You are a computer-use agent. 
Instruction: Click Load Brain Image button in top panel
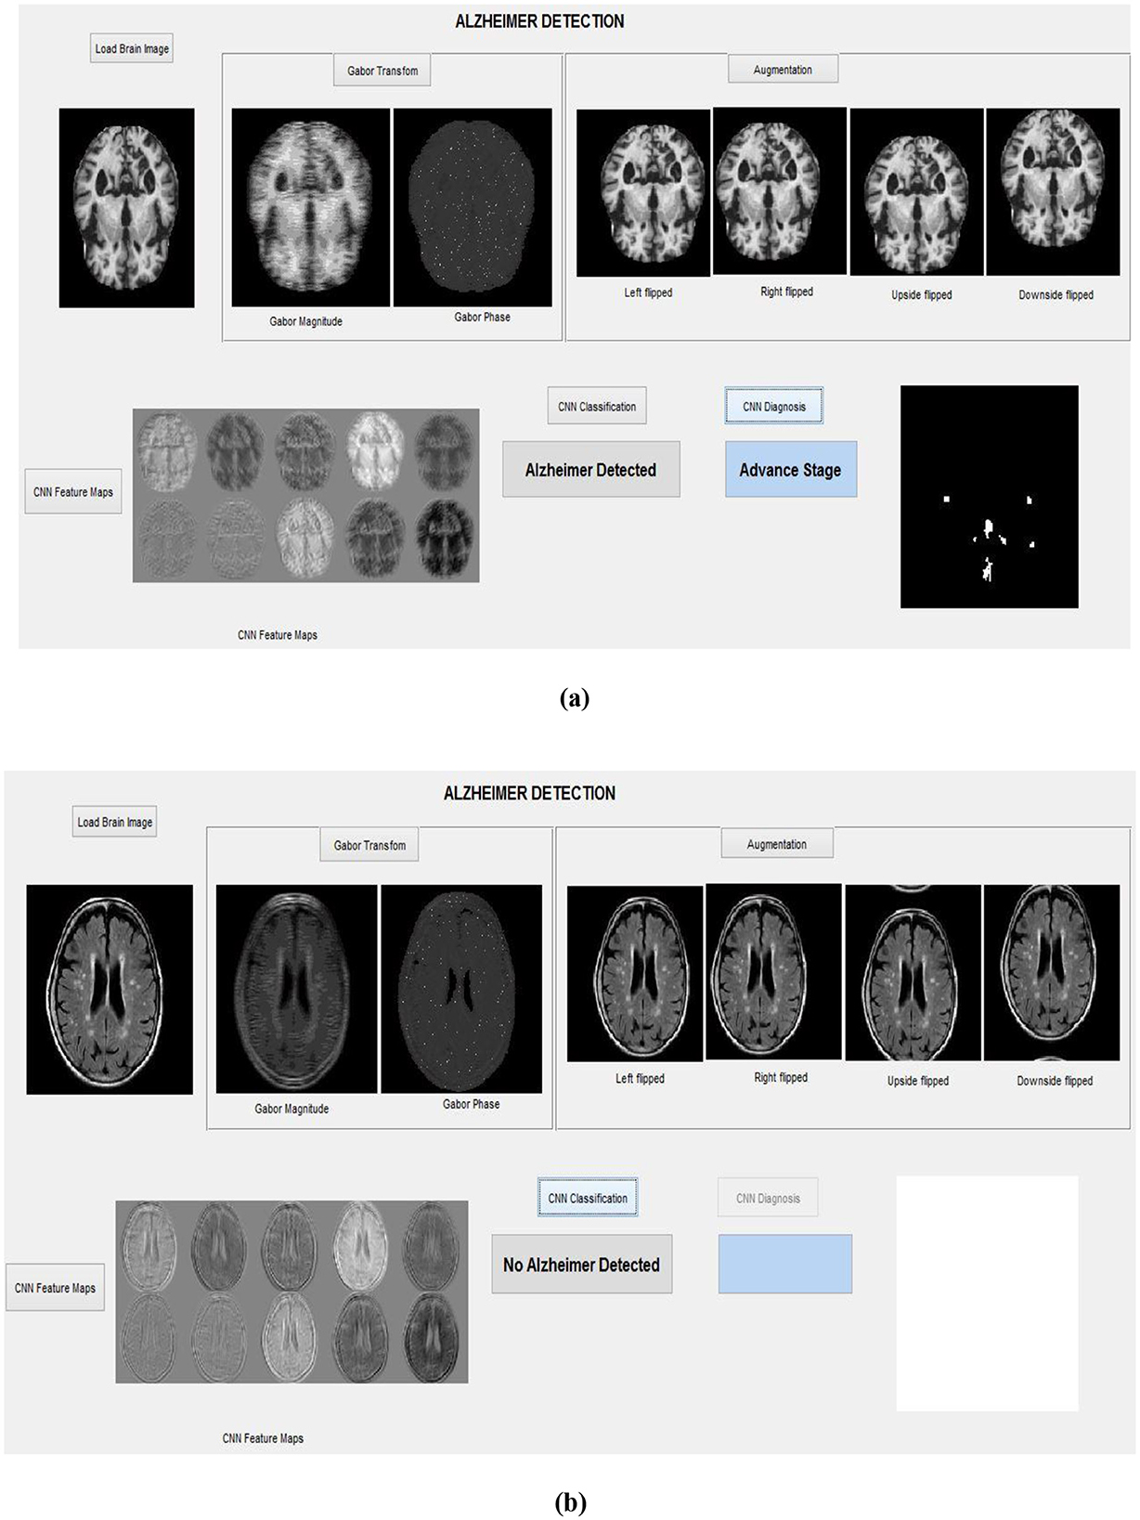click(132, 48)
